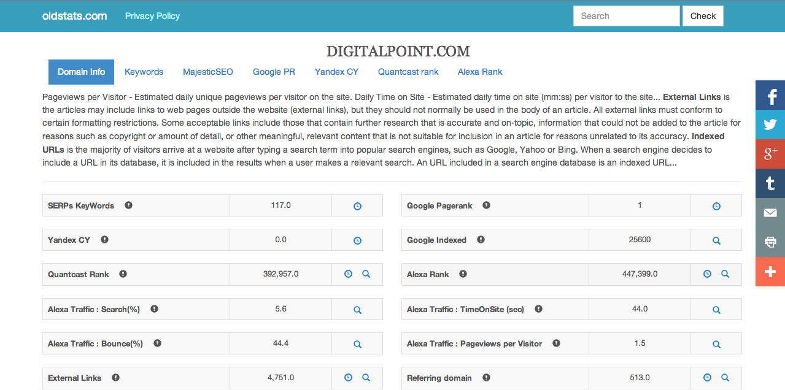Show info tooltip for Google Pagerank
Viewport: 785px width, 390px height.
pyautogui.click(x=486, y=205)
